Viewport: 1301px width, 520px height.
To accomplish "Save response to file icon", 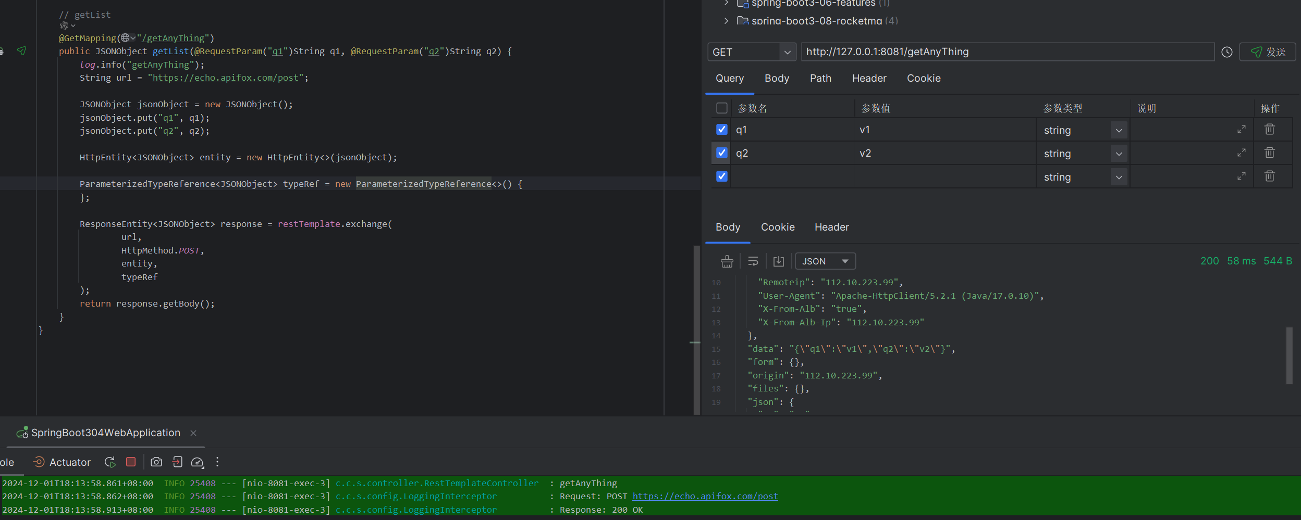I will (778, 261).
